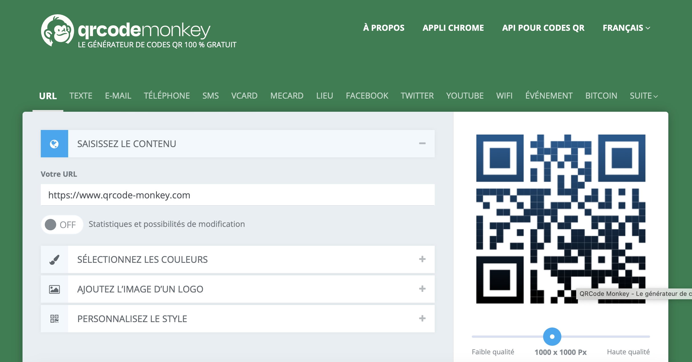The width and height of the screenshot is (692, 362).
Task: Switch to the WiFi tab
Action: 504,96
